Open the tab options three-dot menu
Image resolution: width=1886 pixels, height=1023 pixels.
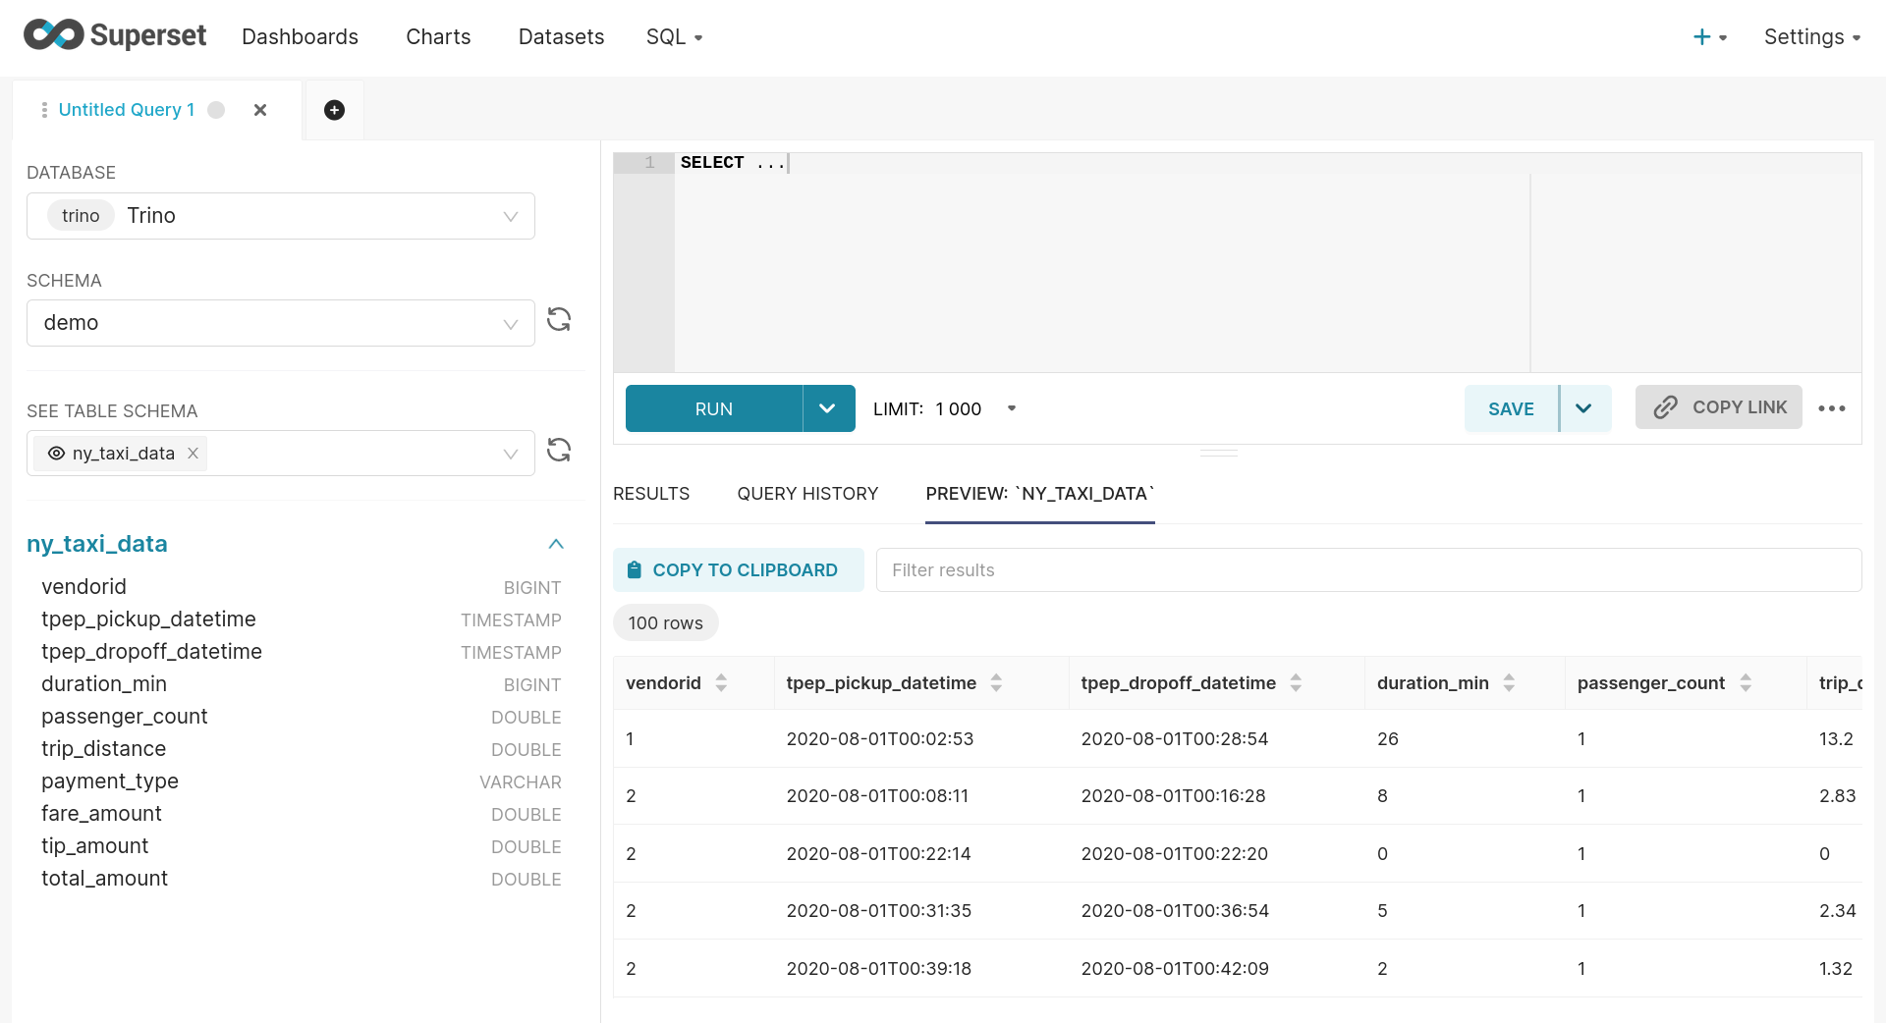(44, 110)
